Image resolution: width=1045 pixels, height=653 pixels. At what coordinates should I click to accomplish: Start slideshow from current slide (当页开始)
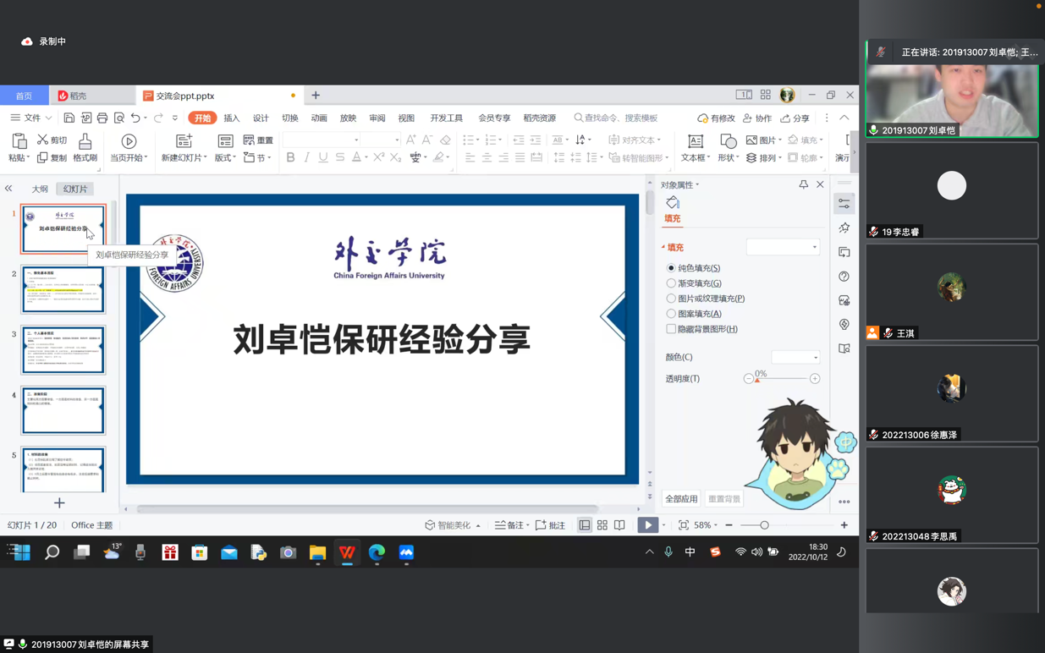tap(129, 142)
